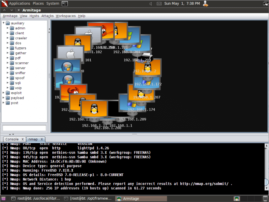Viewport: 269px width, 202px height.
Task: Click the volume speaker icon in panel
Action: point(150,3)
